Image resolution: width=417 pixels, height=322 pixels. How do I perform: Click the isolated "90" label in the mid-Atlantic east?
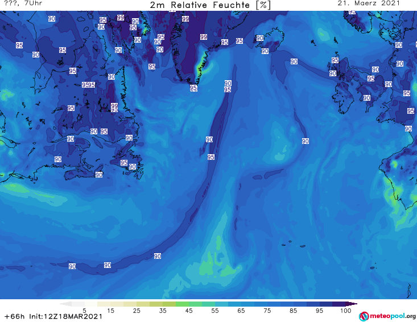coord(305,141)
